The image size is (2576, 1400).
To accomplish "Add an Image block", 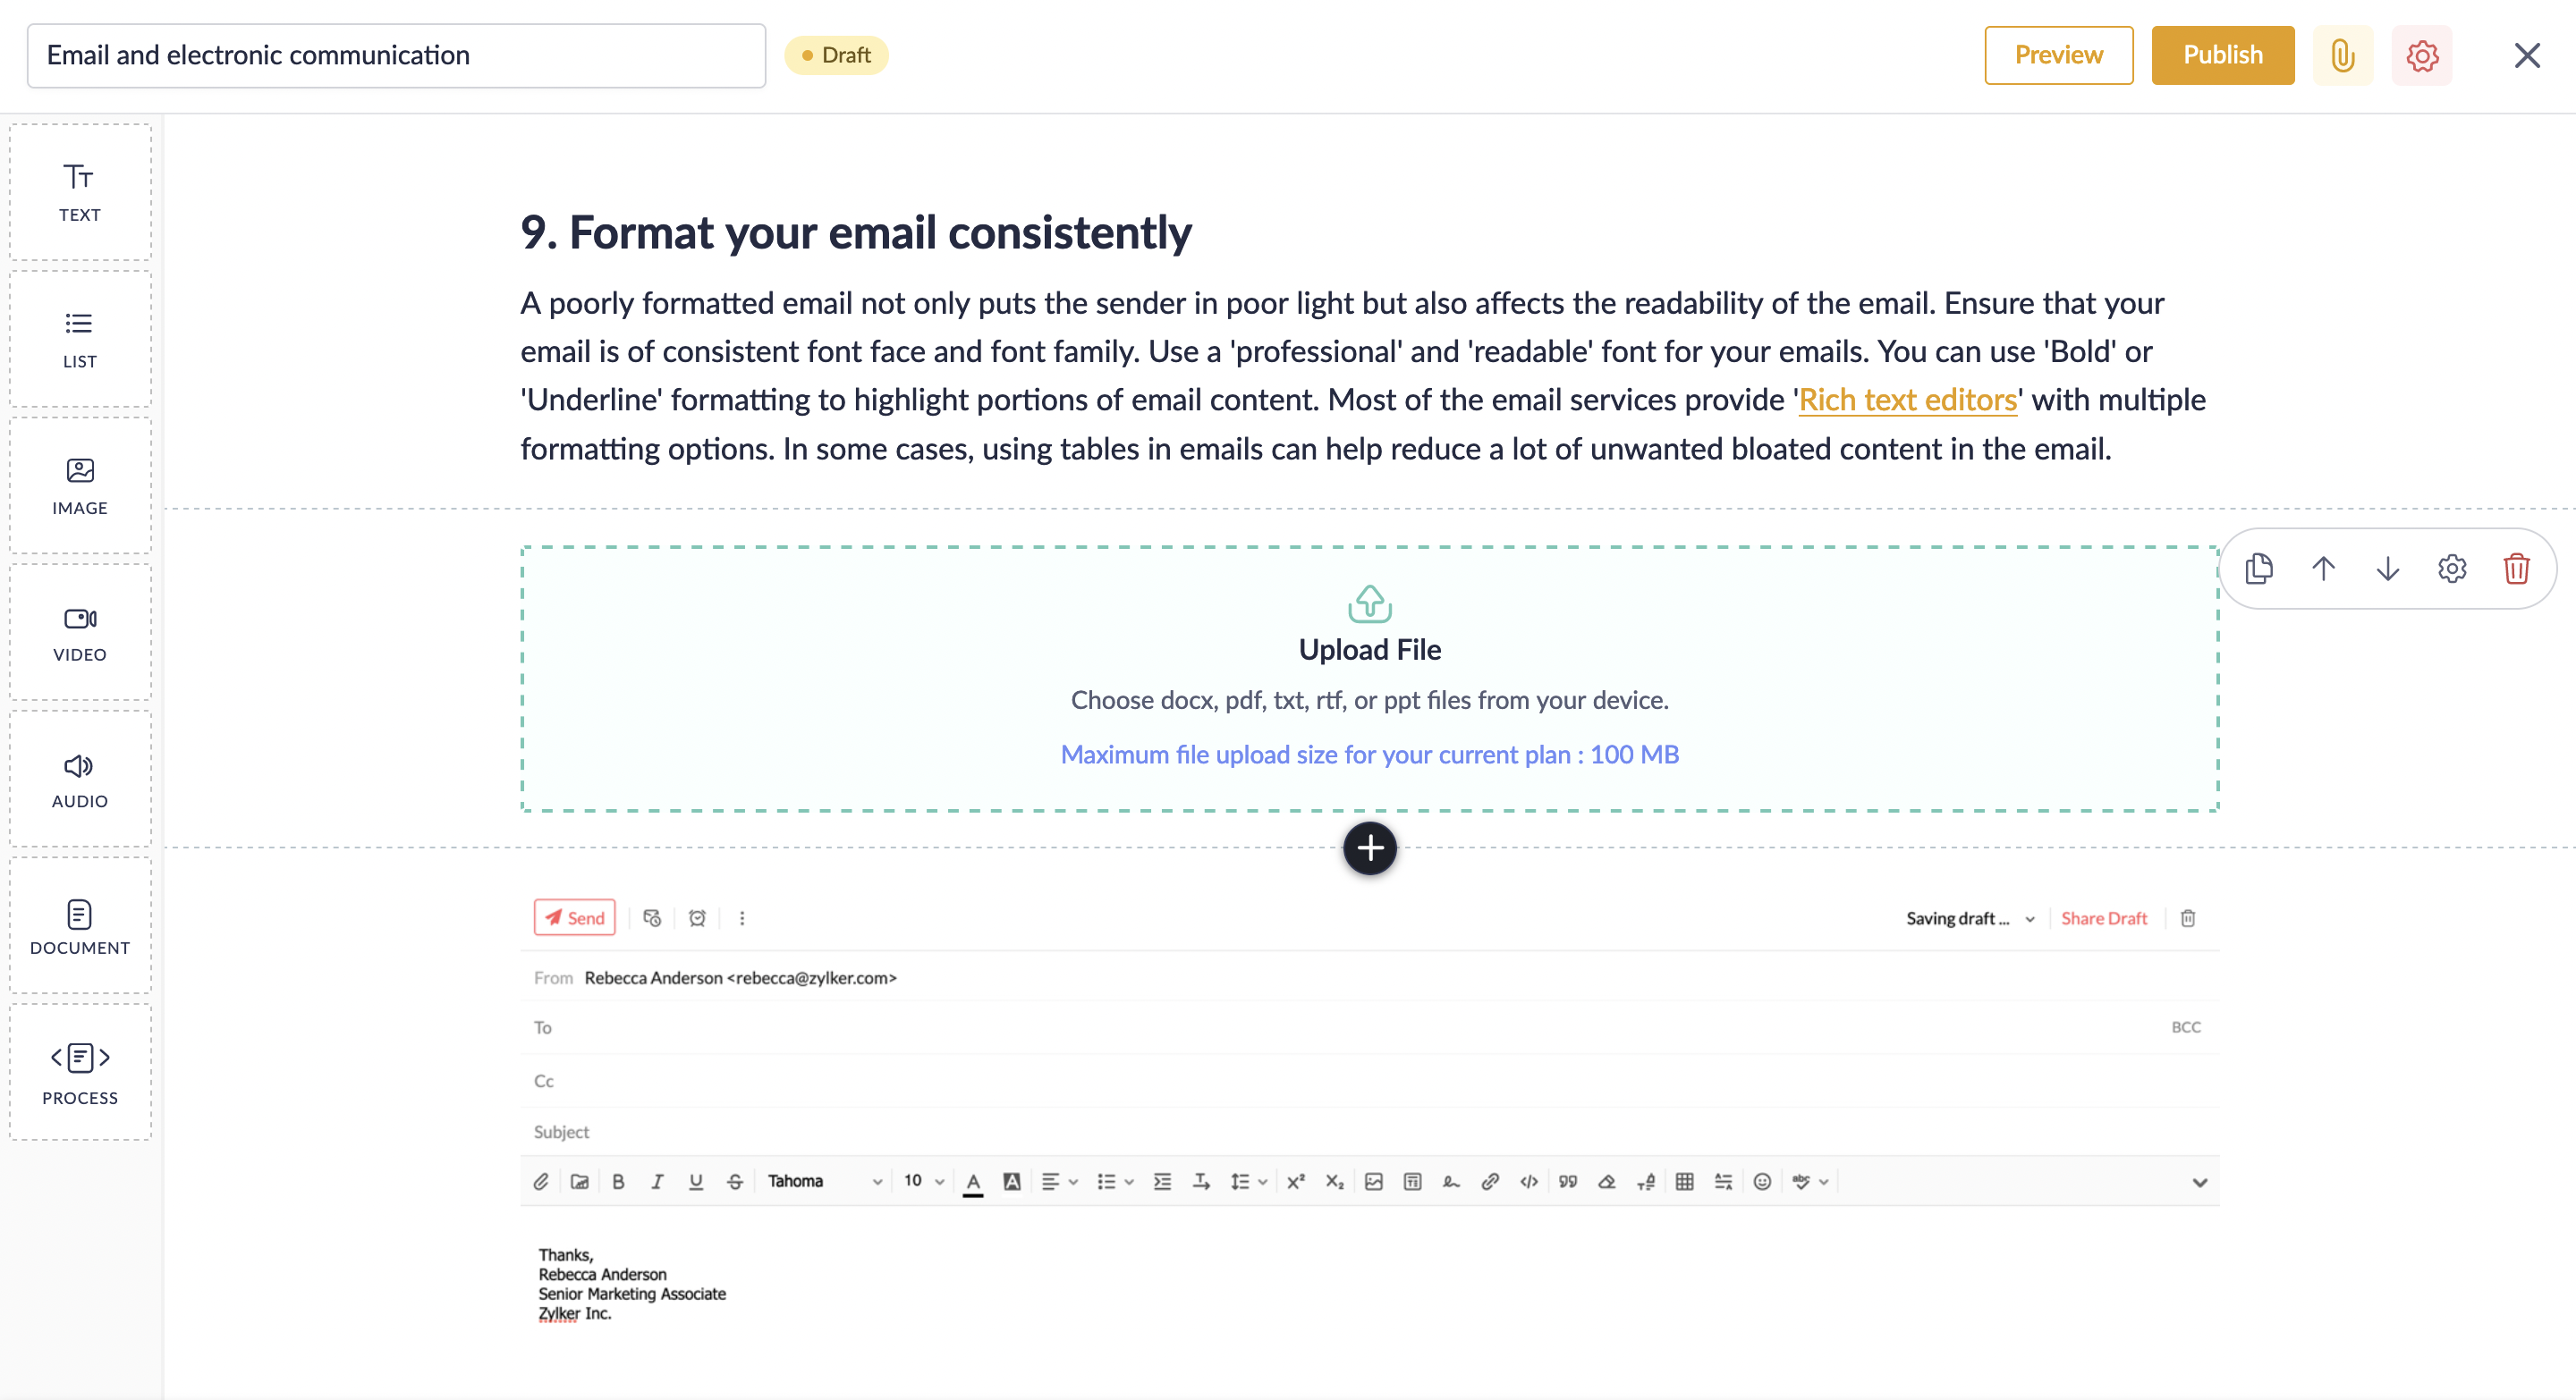I will coord(80,486).
